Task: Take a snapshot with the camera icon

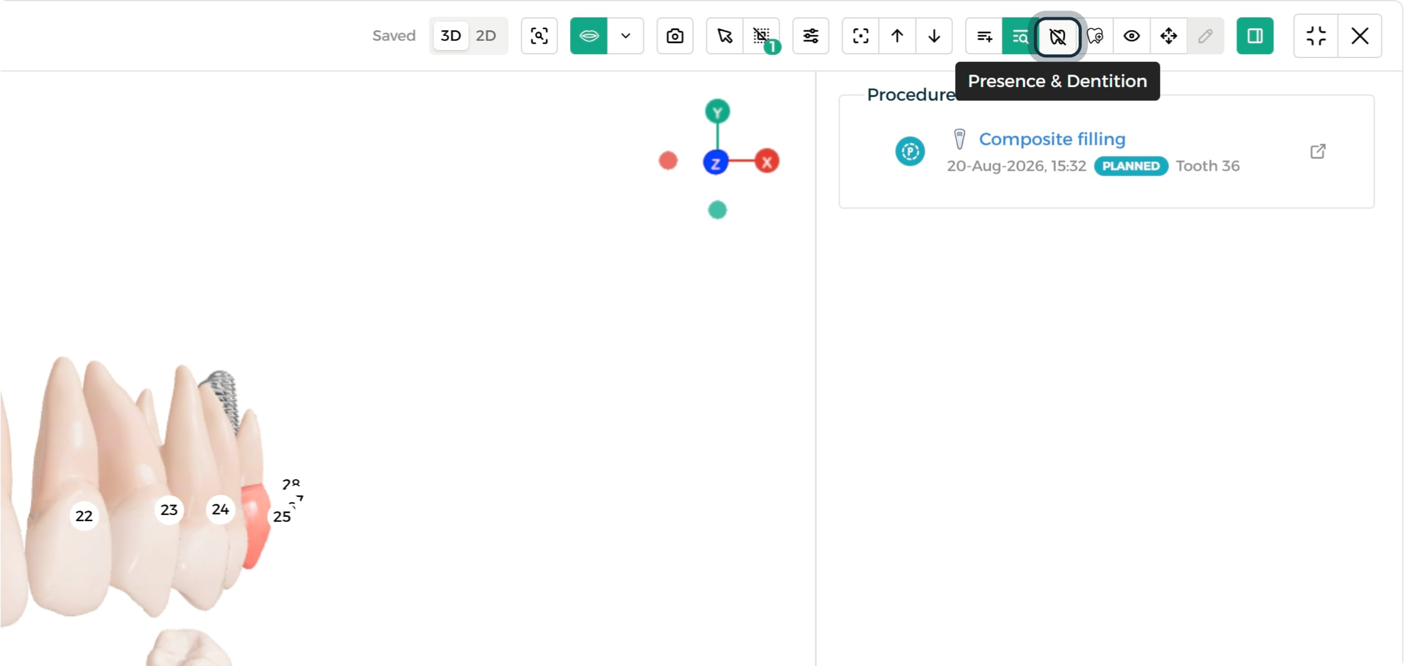Action: coord(675,36)
